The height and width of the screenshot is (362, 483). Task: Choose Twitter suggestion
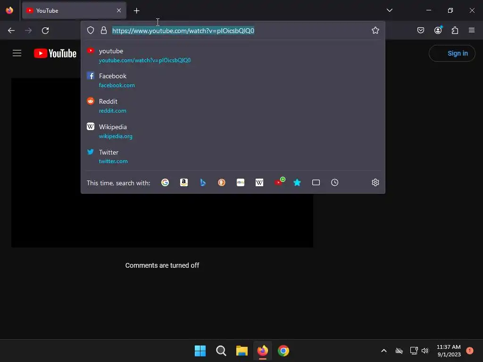pyautogui.click(x=233, y=156)
